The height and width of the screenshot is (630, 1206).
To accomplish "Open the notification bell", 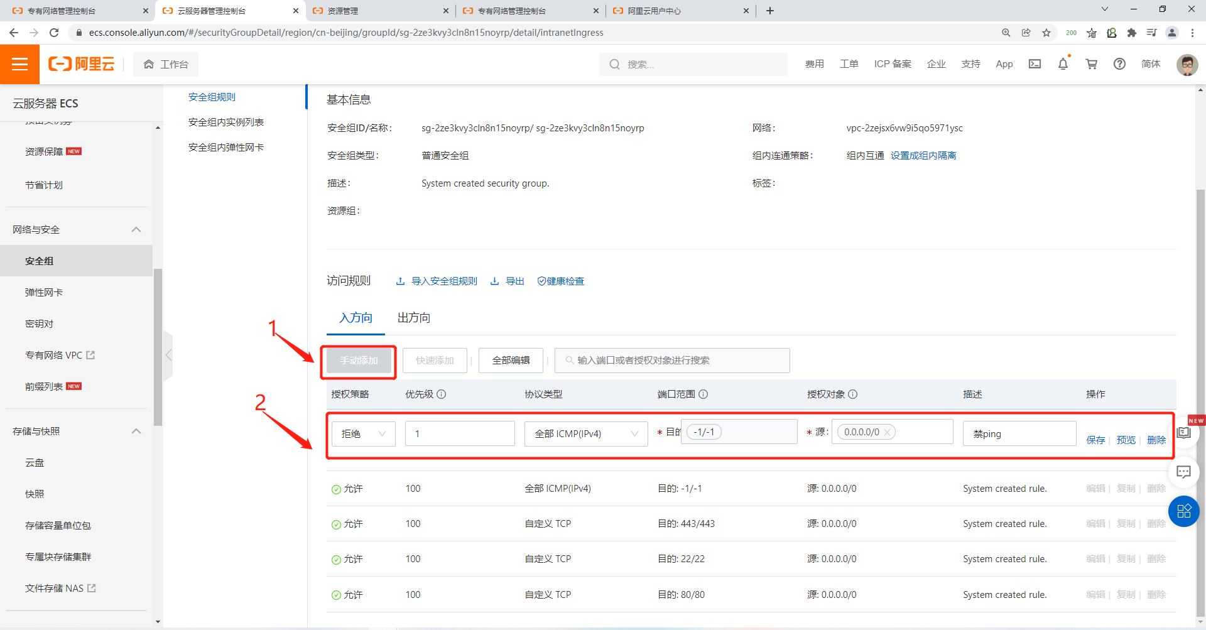I will point(1063,64).
